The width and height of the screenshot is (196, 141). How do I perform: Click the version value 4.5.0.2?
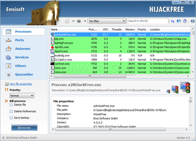point(98,123)
